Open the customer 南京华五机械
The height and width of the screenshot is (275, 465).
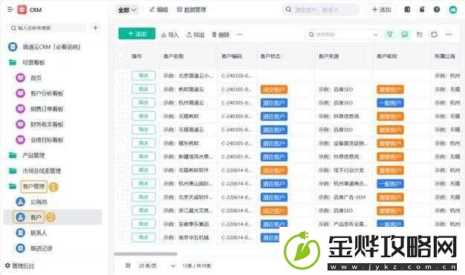pyautogui.click(x=186, y=237)
